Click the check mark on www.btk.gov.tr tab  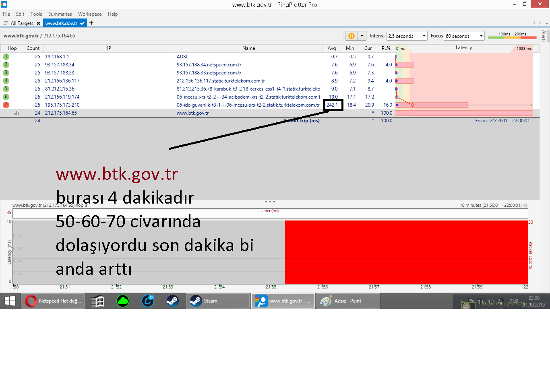pyautogui.click(x=83, y=23)
